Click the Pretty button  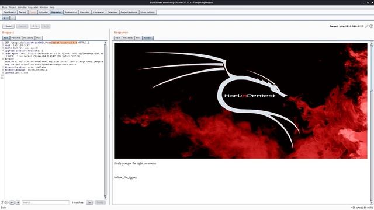pos(100,202)
